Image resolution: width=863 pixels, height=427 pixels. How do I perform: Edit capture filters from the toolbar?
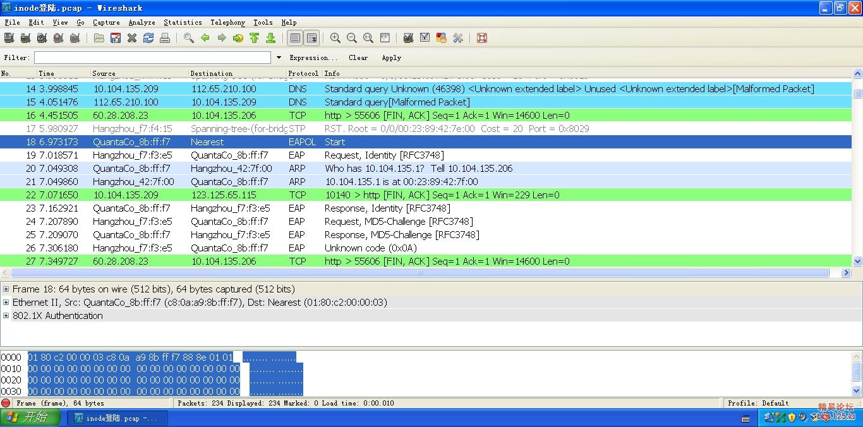(x=409, y=38)
